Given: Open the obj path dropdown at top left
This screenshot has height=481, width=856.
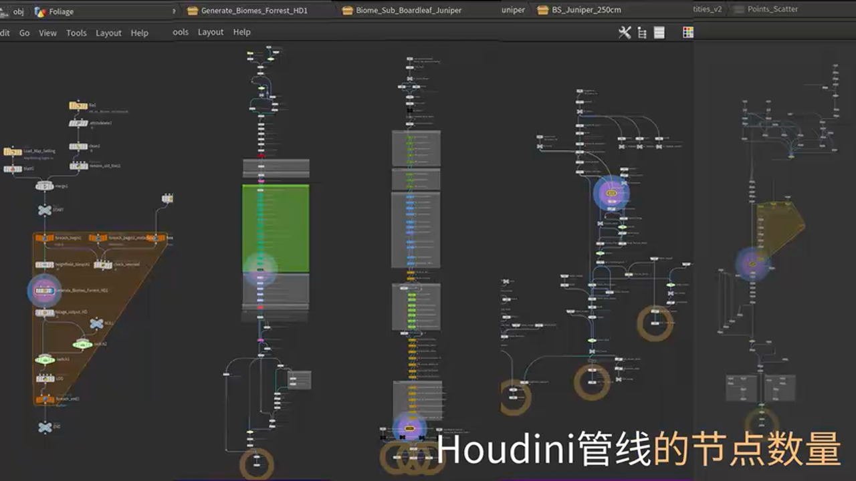Looking at the screenshot, I should (x=18, y=11).
